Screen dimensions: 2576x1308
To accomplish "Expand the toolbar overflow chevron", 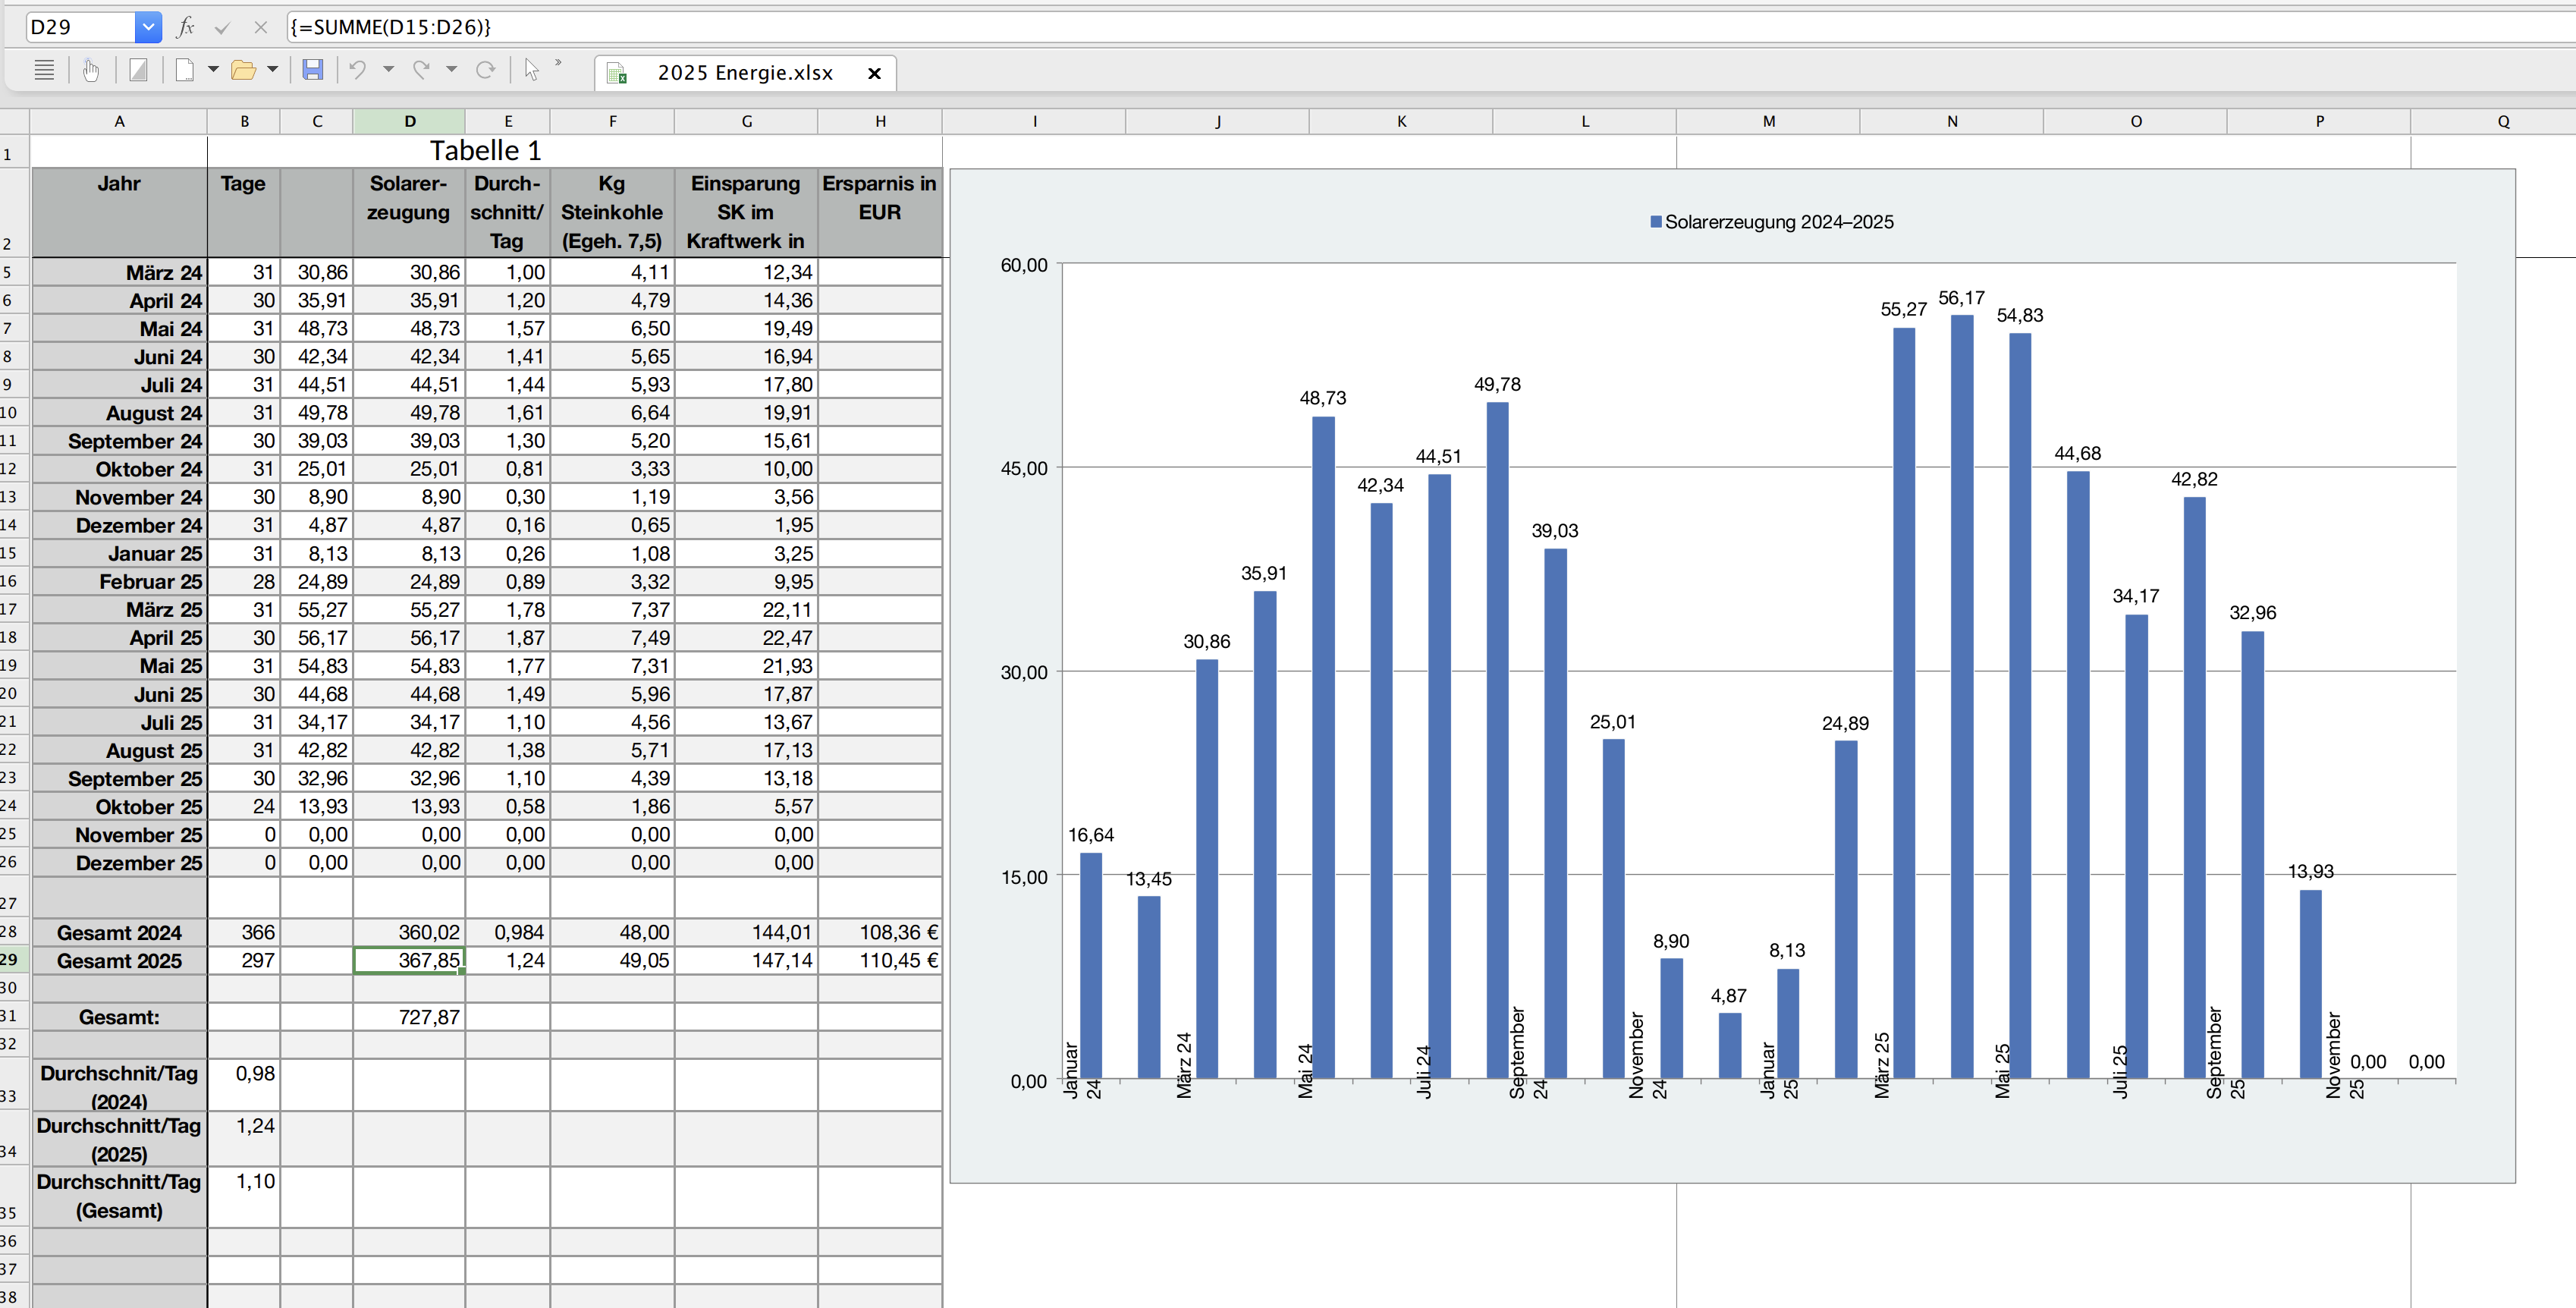I will pos(558,63).
